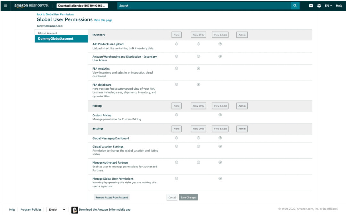
Task: Select None for Custom Pricing
Action: (x=177, y=115)
